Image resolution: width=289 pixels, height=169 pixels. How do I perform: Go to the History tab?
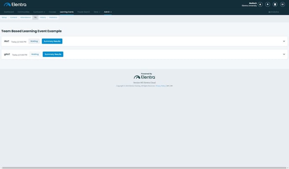tap(43, 17)
